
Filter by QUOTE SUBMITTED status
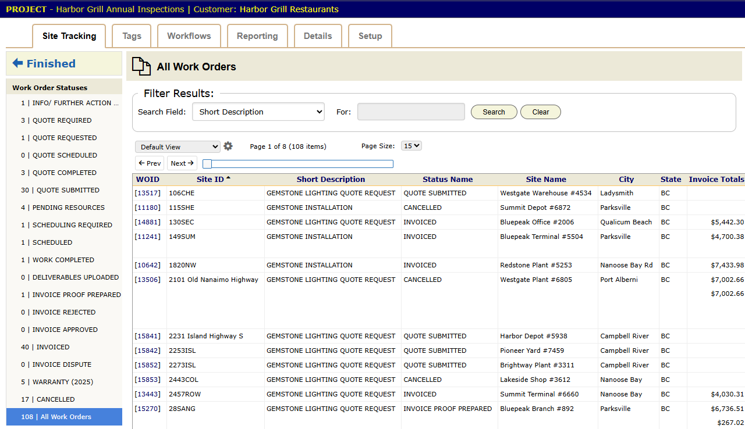tap(64, 190)
